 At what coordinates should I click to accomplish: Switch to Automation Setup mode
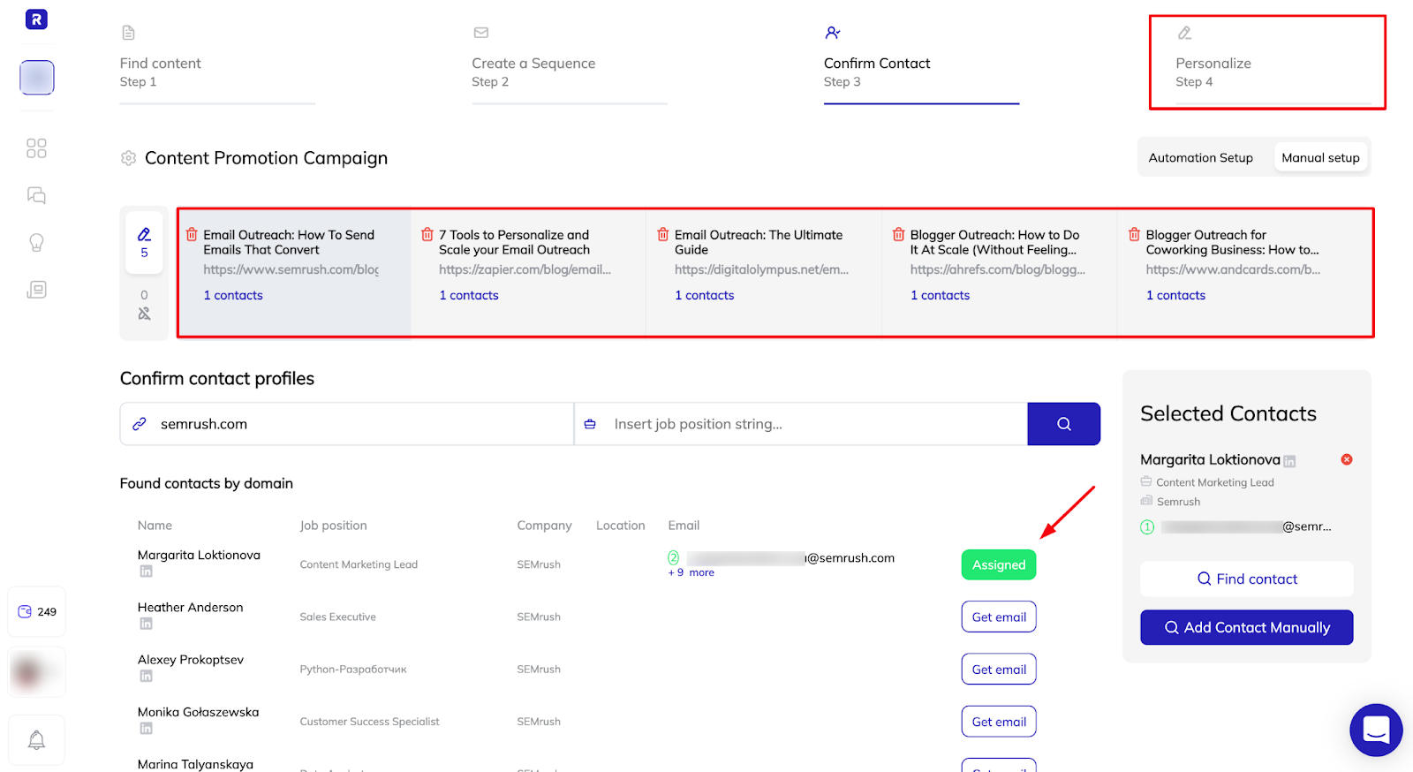[1200, 158]
